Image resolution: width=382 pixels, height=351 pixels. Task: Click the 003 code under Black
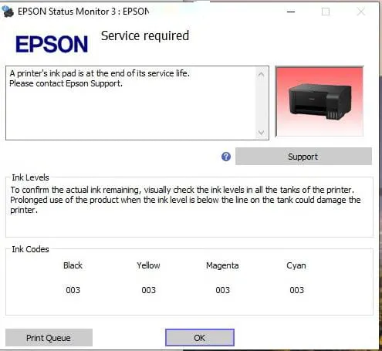point(73,290)
